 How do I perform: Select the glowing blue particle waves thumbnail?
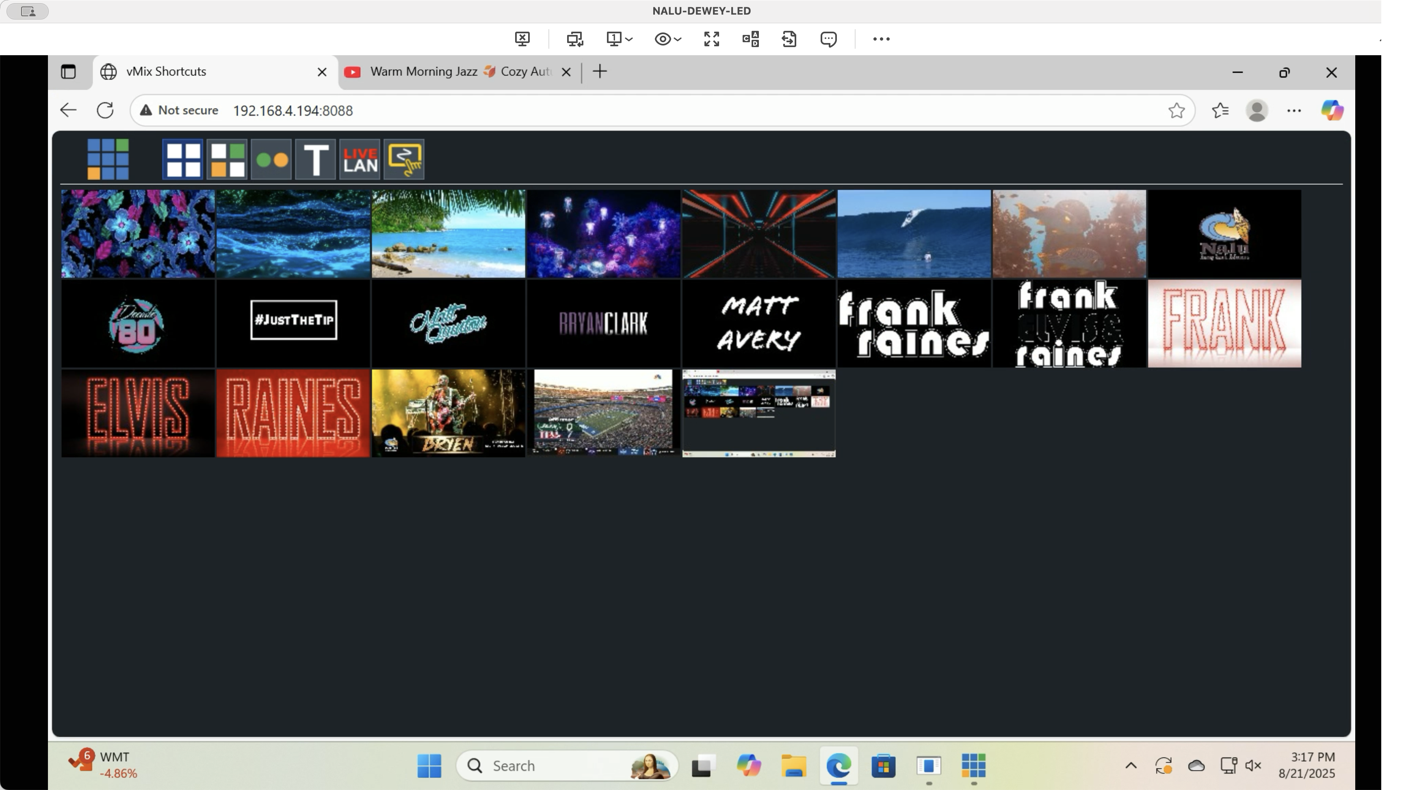pyautogui.click(x=293, y=234)
